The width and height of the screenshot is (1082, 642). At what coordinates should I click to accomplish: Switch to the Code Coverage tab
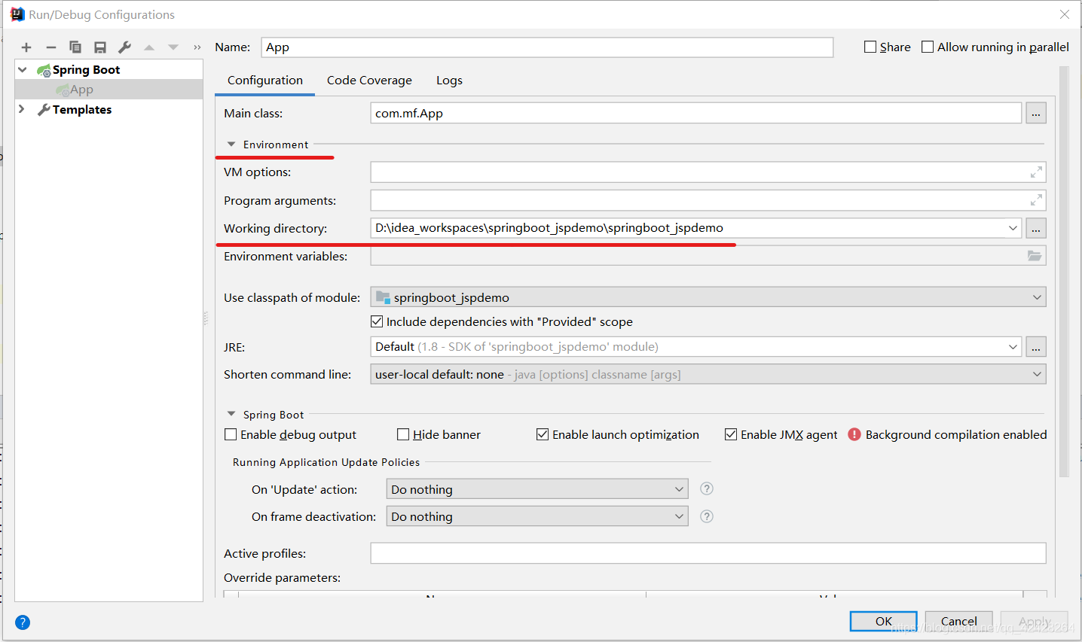click(369, 81)
